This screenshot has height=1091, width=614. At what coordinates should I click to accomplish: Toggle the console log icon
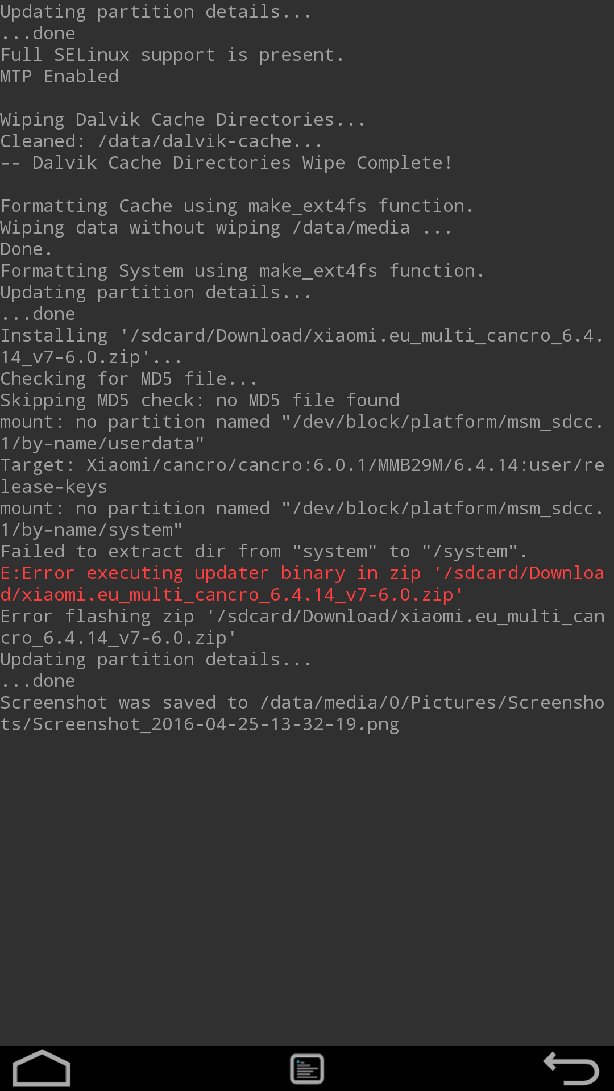click(x=307, y=1068)
